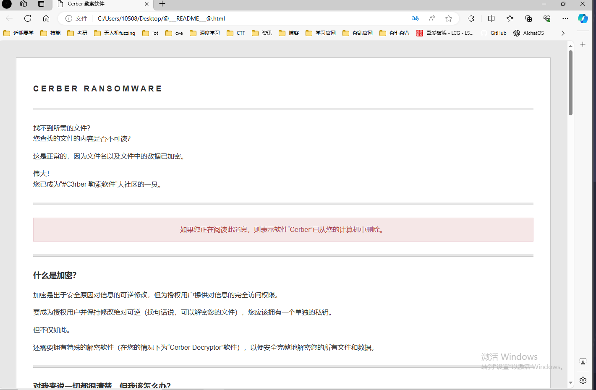Click the page vertical scrollbar thumb

[x=570, y=83]
